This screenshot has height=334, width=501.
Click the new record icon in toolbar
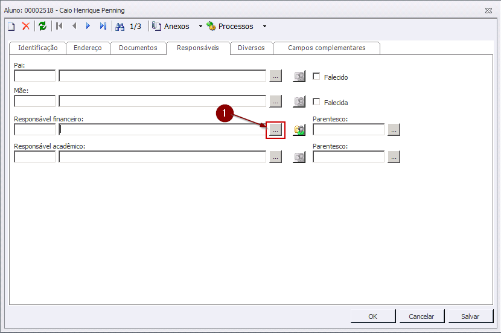(x=11, y=27)
